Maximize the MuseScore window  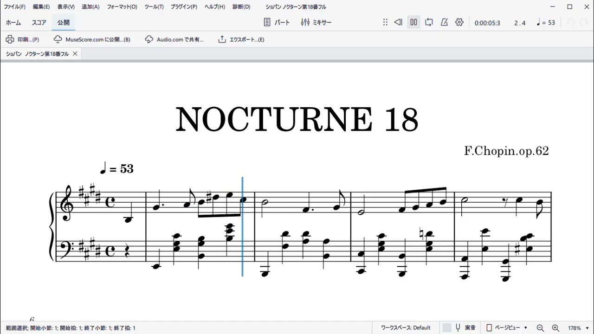pos(570,7)
